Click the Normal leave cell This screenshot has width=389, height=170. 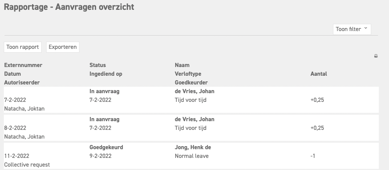point(191,156)
